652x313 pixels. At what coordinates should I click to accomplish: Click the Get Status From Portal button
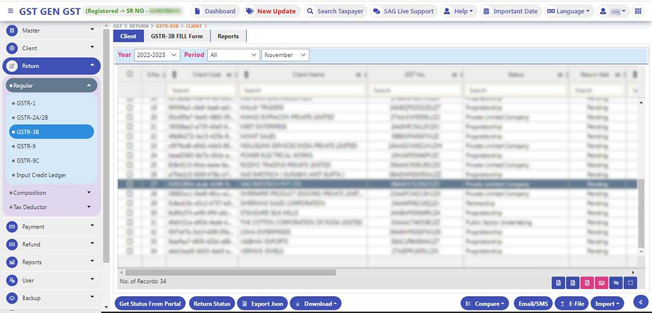point(149,304)
